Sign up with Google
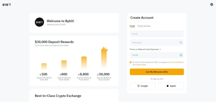The image size is (216, 102). click(142, 86)
